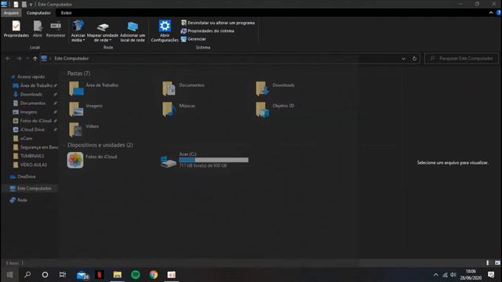The width and height of the screenshot is (502, 282).
Task: Select Fotos do iCloud in sidebar
Action: 35,121
